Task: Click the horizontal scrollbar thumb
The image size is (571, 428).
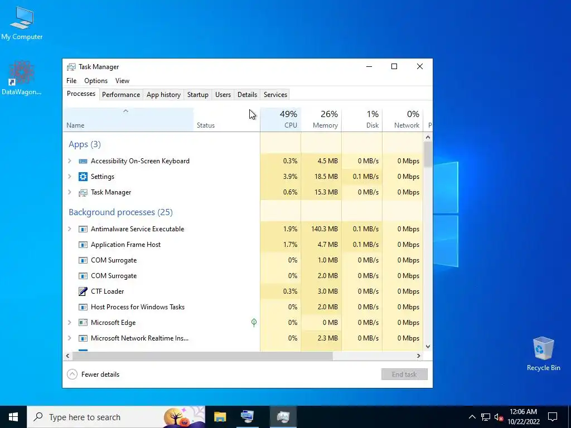Action: tap(202, 356)
